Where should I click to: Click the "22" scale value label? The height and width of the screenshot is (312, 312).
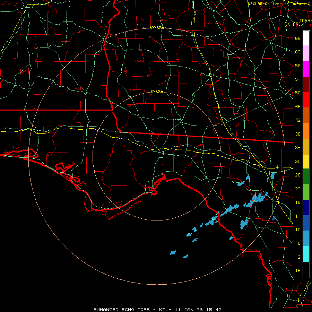tap(298, 189)
